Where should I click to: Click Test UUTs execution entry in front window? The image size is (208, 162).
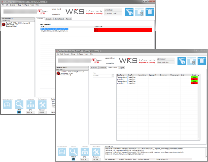point(72,73)
